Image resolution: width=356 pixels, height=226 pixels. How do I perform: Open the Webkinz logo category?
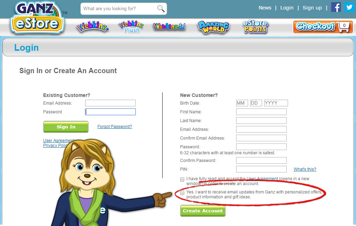pyautogui.click(x=93, y=27)
